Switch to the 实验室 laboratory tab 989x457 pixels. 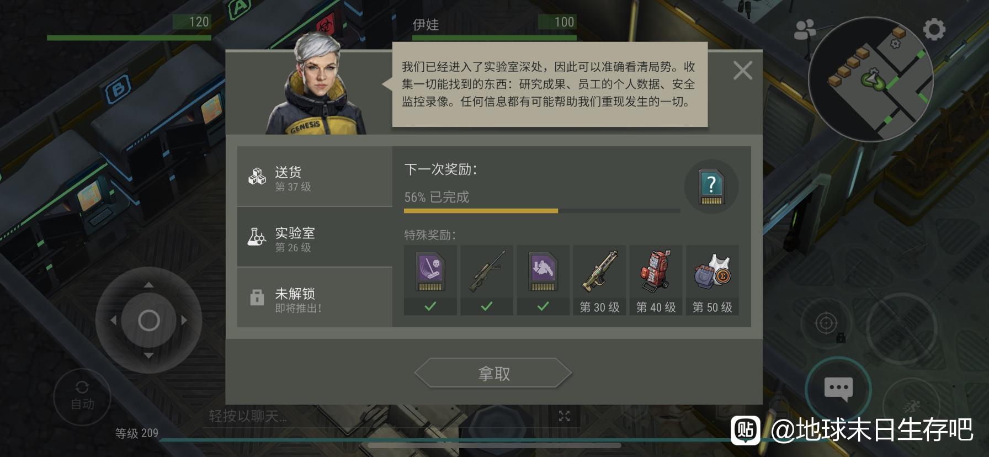(x=315, y=237)
